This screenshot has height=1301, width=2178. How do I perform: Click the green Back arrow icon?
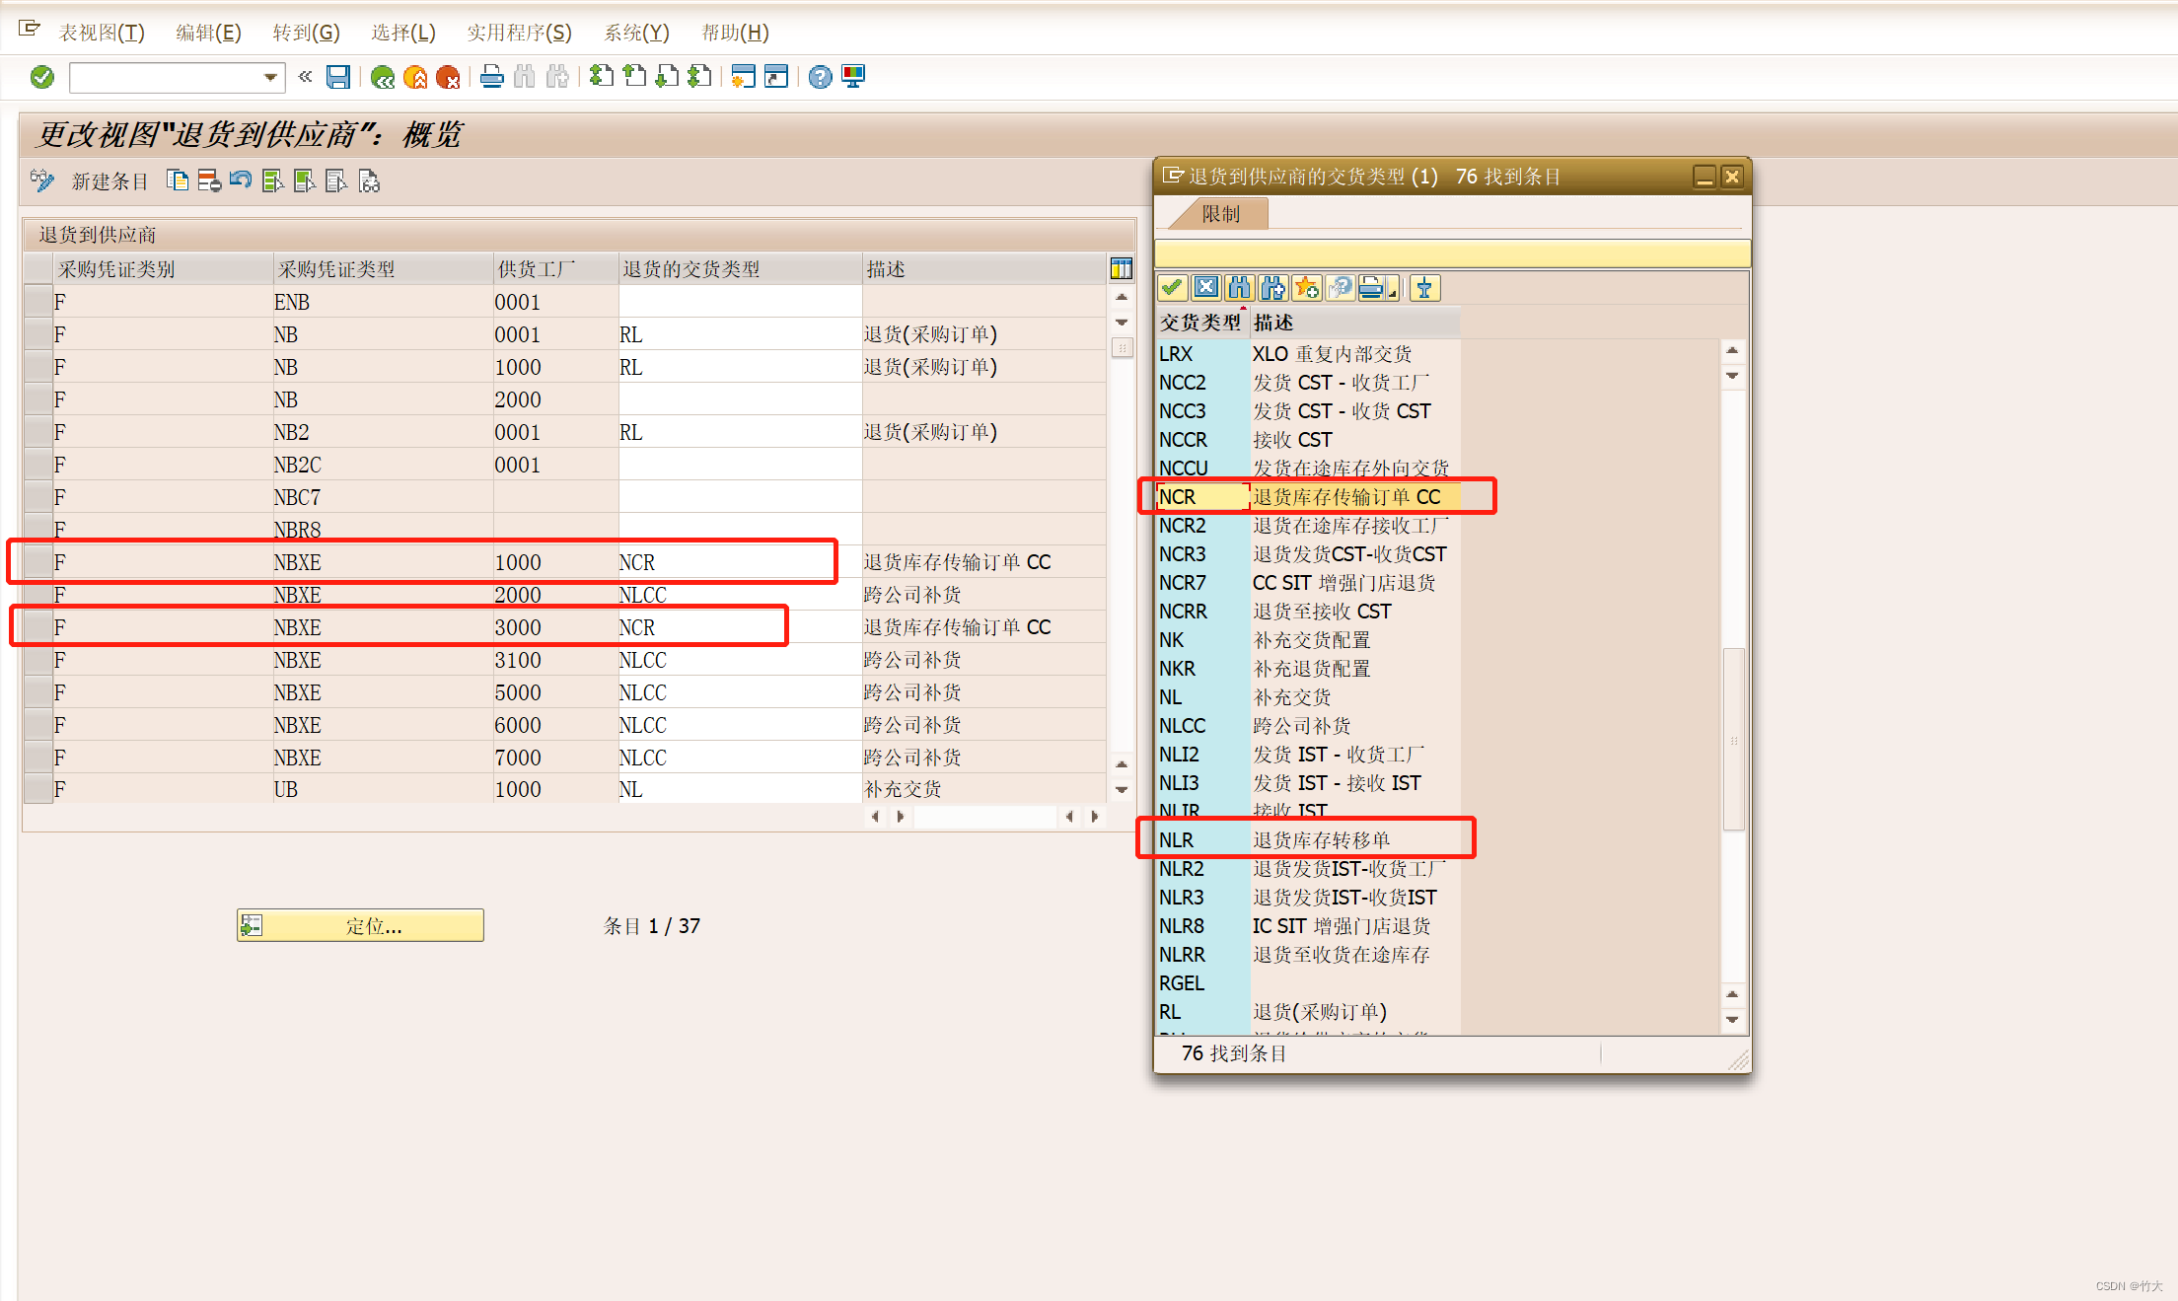[383, 77]
